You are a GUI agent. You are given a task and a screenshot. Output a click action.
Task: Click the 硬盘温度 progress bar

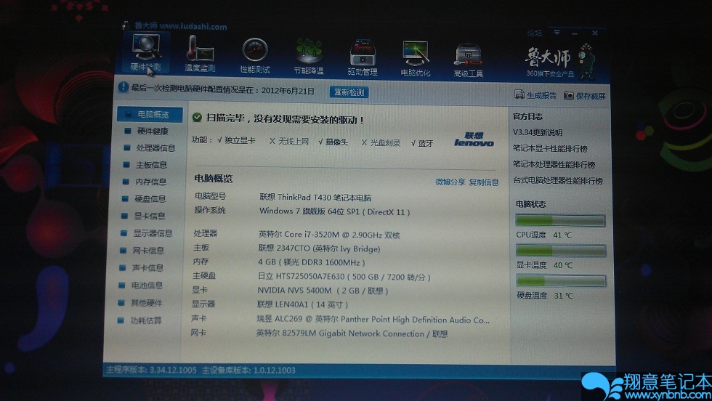coord(561,281)
